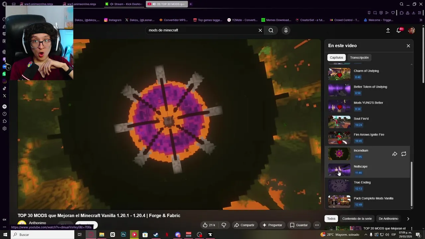Open Photoshop from the taskbar

click(x=124, y=235)
